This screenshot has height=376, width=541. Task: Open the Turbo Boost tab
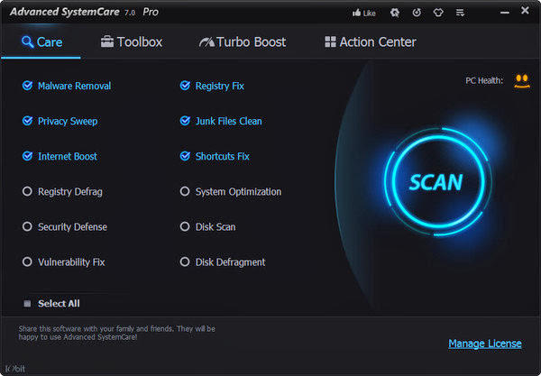point(243,42)
